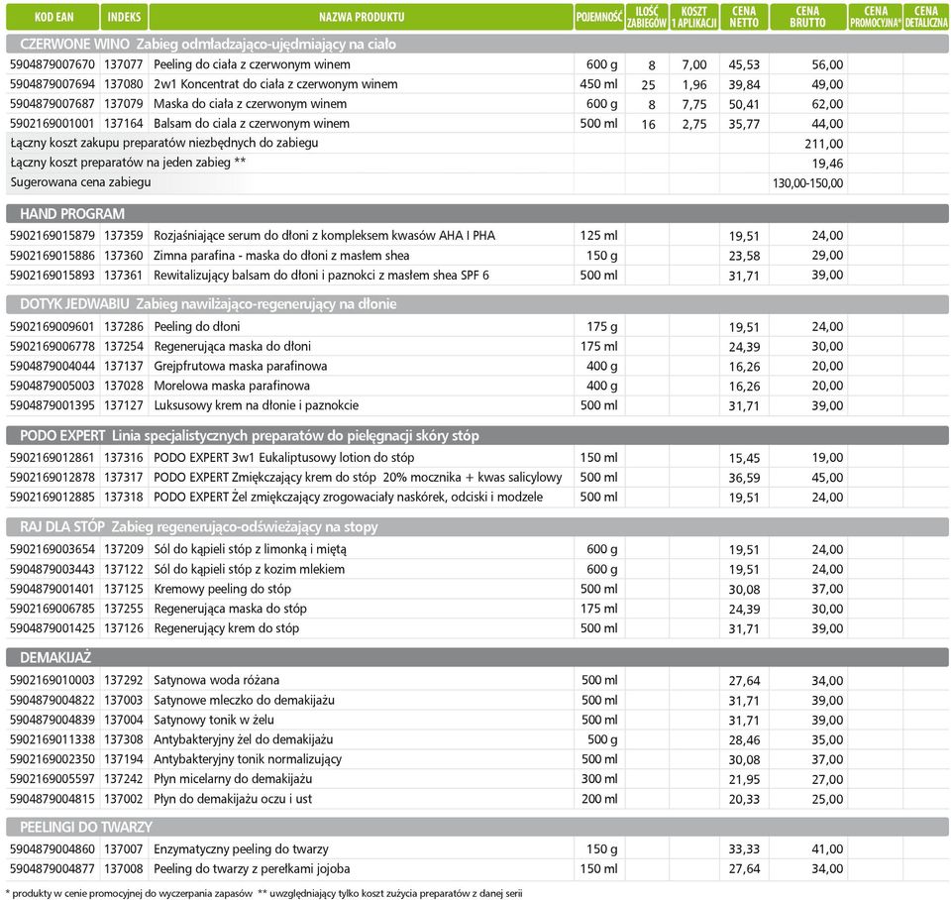The image size is (951, 900).
Task: Click suggested price 130,00-150,00
Action: click(808, 183)
